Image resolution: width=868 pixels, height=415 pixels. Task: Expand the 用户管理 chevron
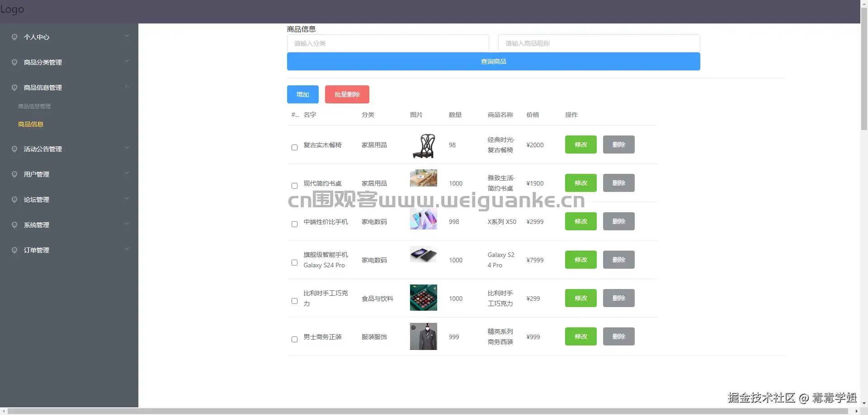click(x=127, y=173)
